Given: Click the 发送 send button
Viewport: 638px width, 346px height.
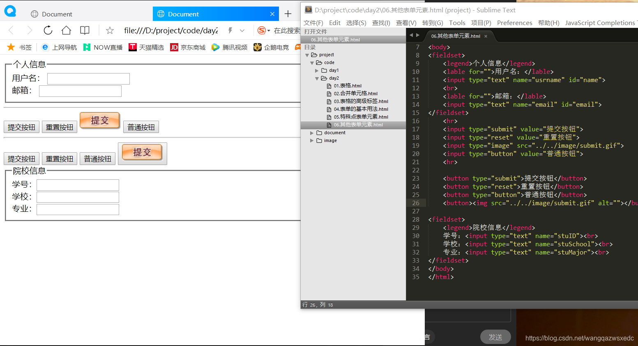Looking at the screenshot, I should 495,337.
